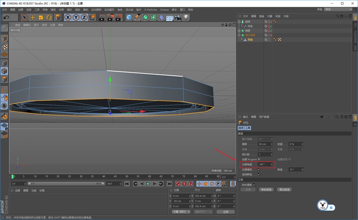The width and height of the screenshot is (358, 220).
Task: Expand the 细分曲面 object in tree
Action: coord(239,35)
